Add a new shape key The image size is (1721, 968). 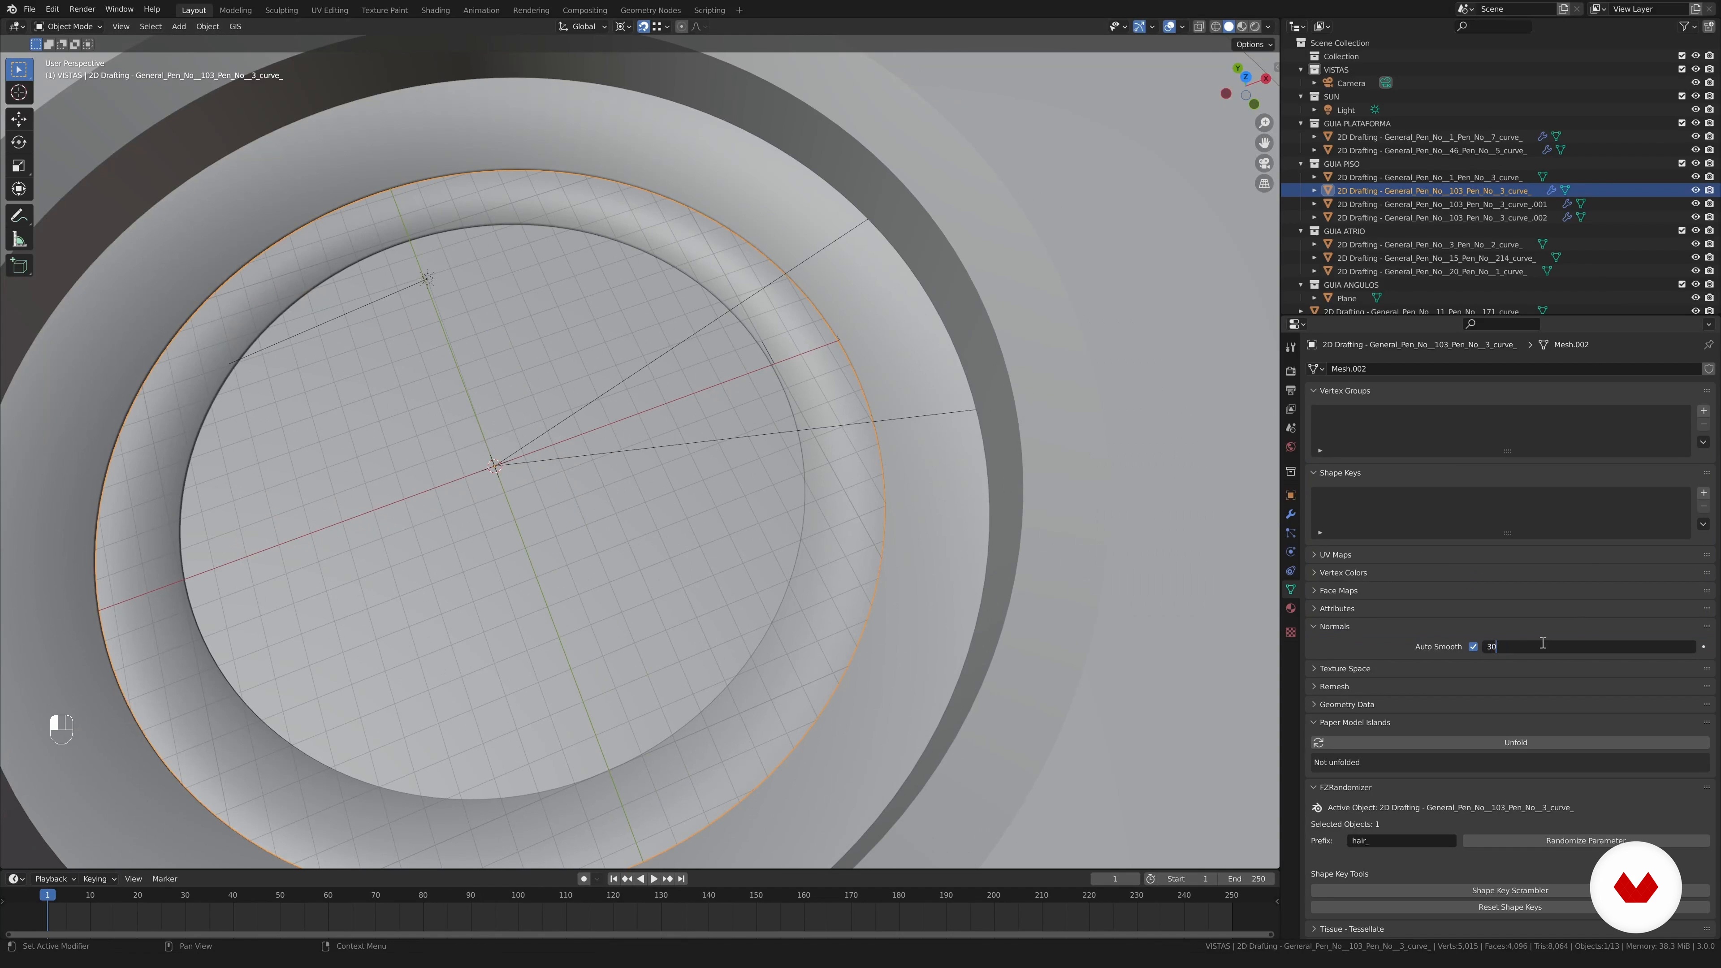pos(1703,493)
